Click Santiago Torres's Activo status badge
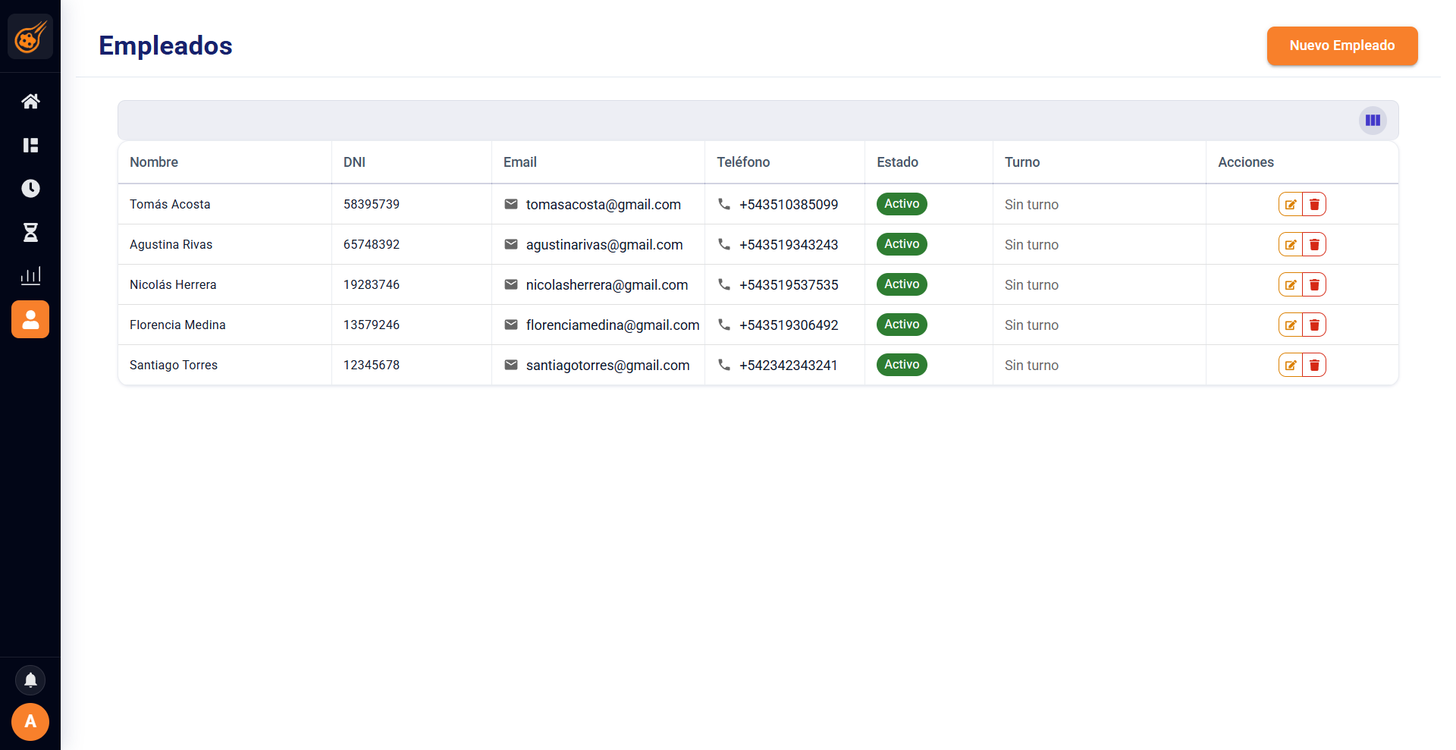 click(x=902, y=365)
